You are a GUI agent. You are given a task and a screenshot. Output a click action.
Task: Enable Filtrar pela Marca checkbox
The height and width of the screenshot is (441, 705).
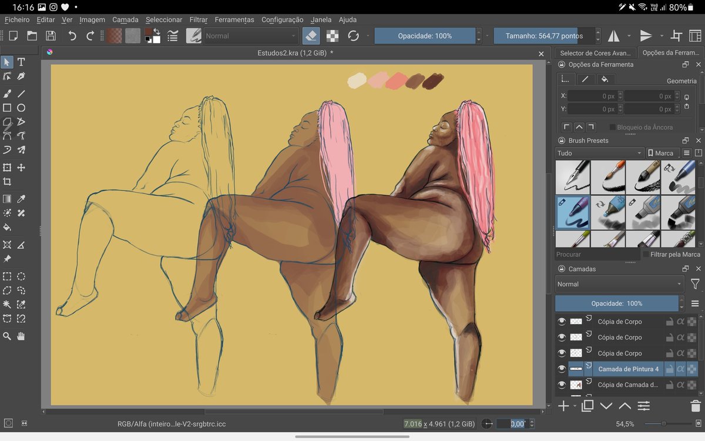646,255
